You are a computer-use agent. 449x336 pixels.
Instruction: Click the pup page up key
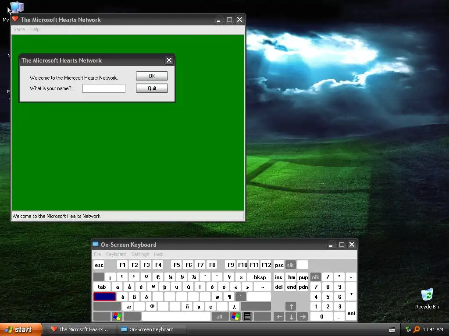(303, 277)
